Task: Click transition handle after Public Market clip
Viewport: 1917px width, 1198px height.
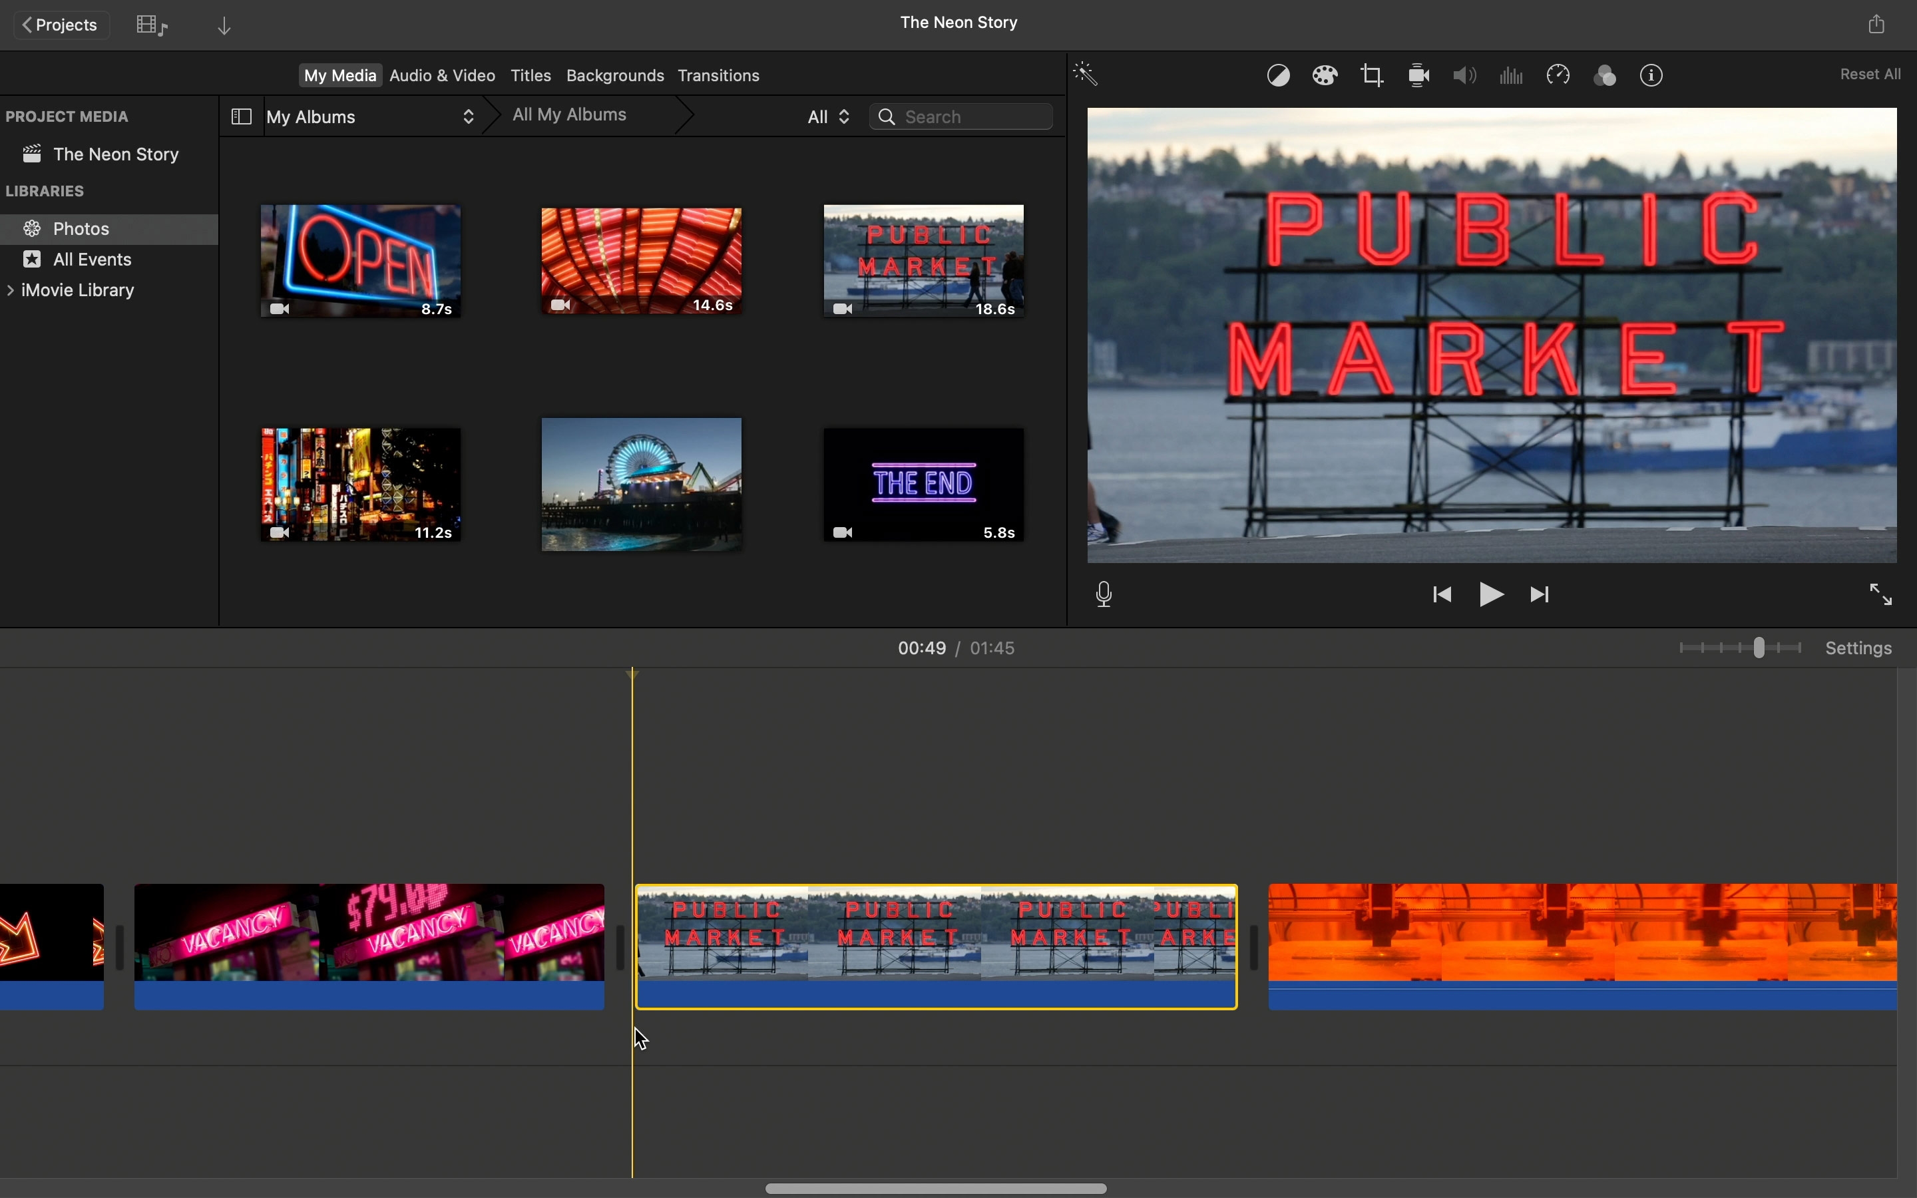Action: 1254,948
